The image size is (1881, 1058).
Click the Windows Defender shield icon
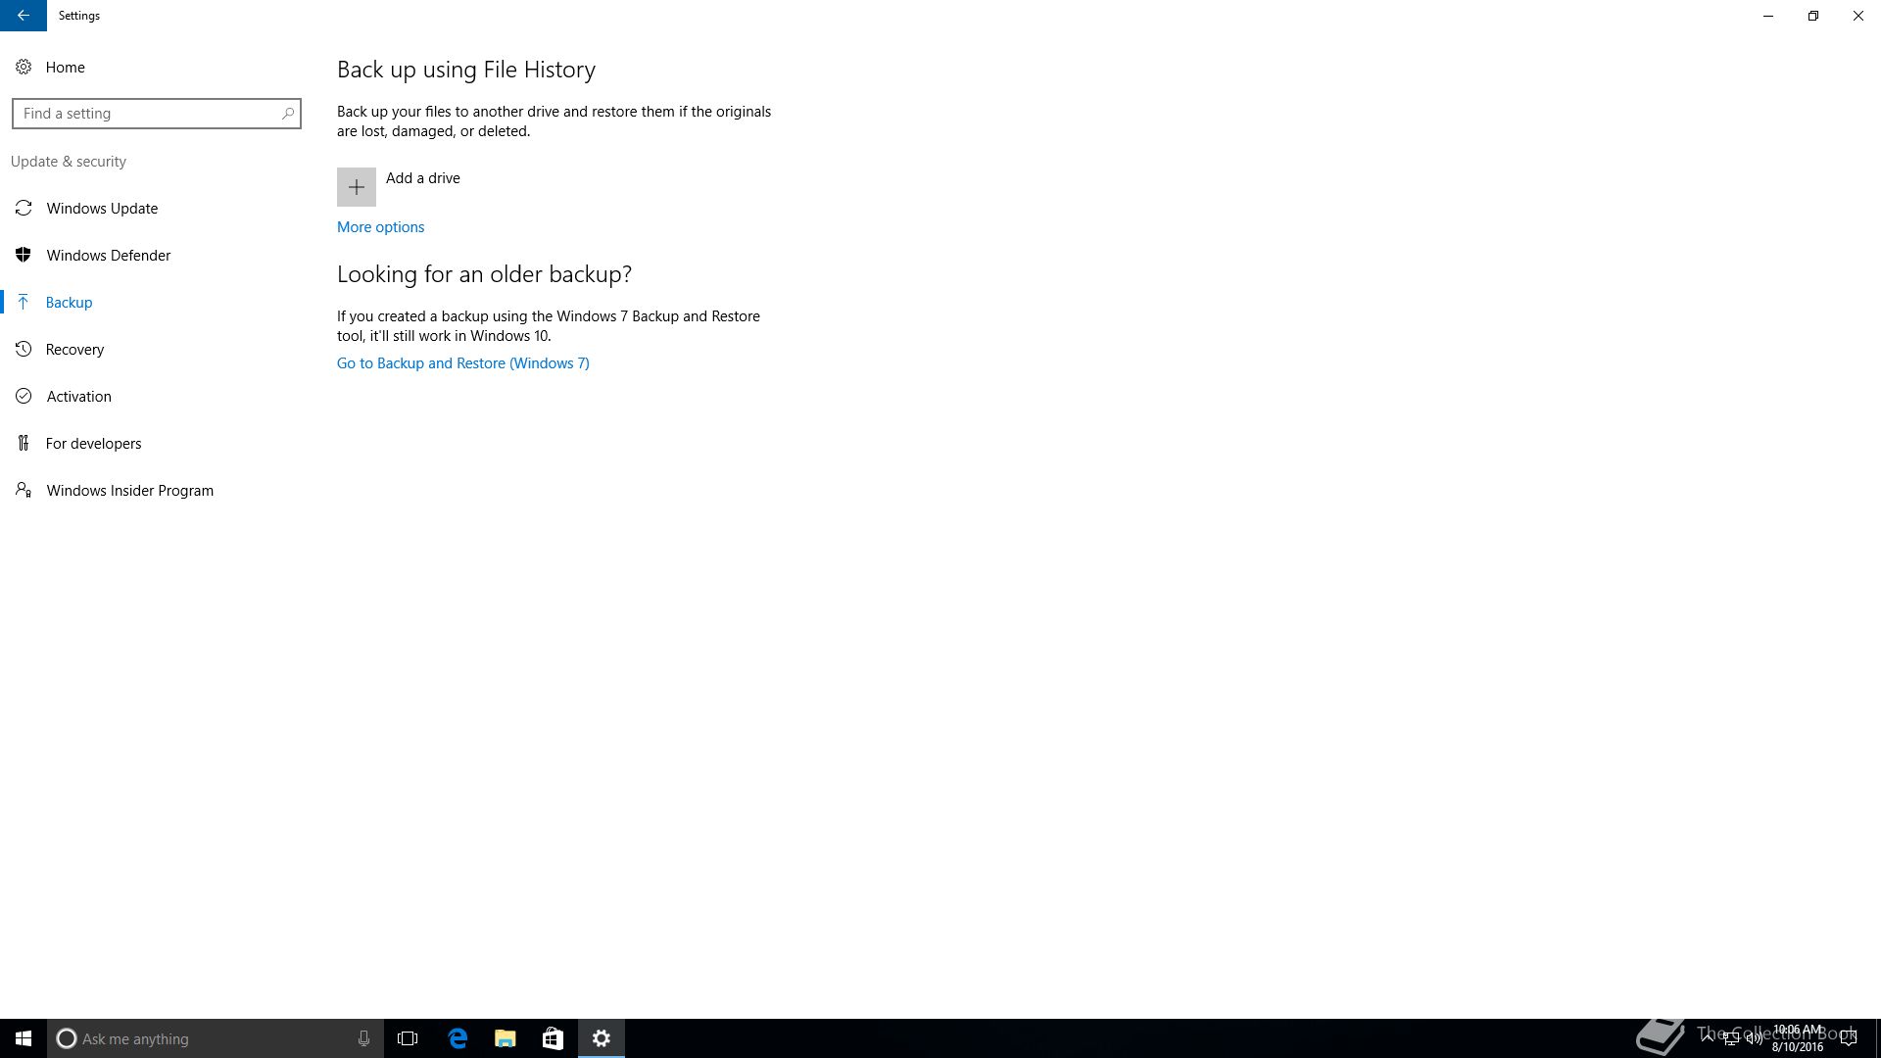(24, 256)
